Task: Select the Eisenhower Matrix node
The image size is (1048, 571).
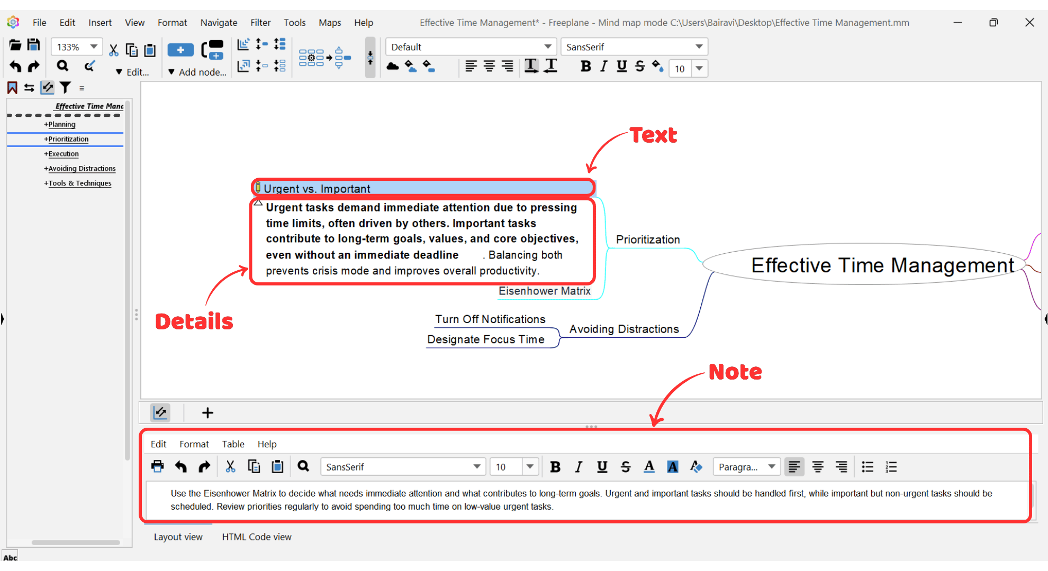Action: pos(545,291)
